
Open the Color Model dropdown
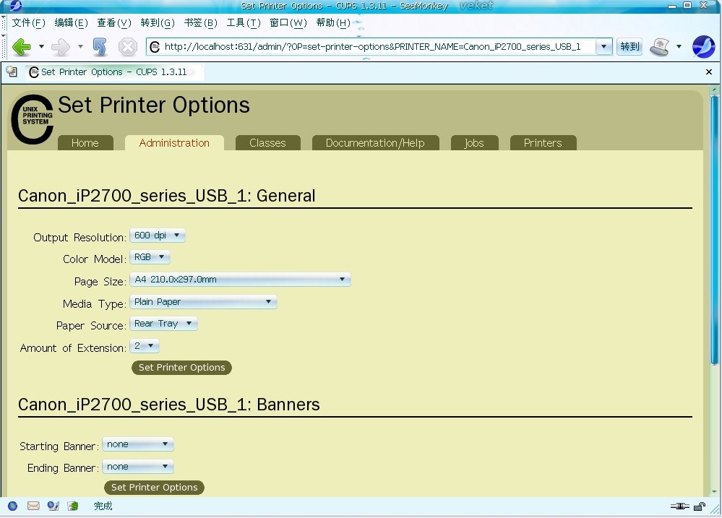click(150, 257)
